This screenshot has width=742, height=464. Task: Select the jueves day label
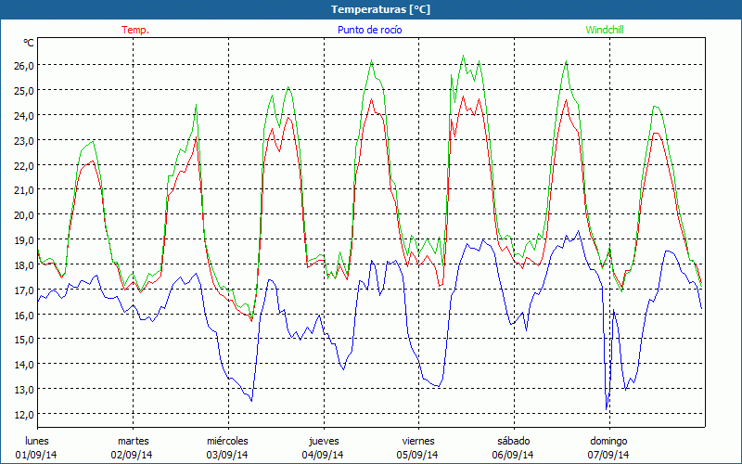(x=323, y=441)
